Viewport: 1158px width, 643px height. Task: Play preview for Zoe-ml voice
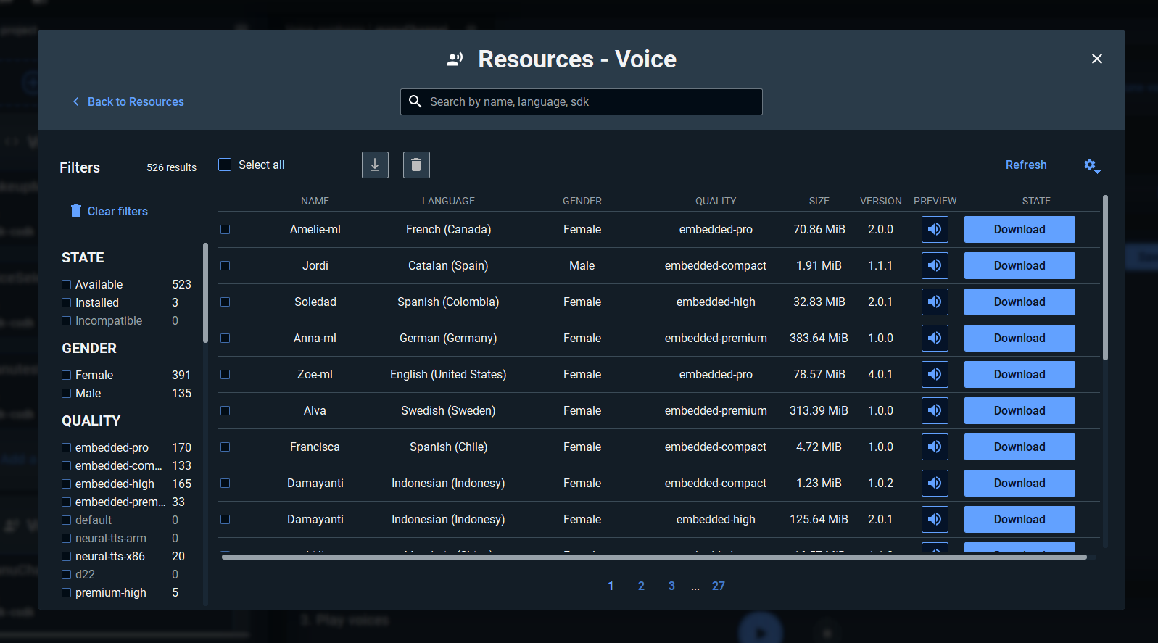tap(935, 375)
